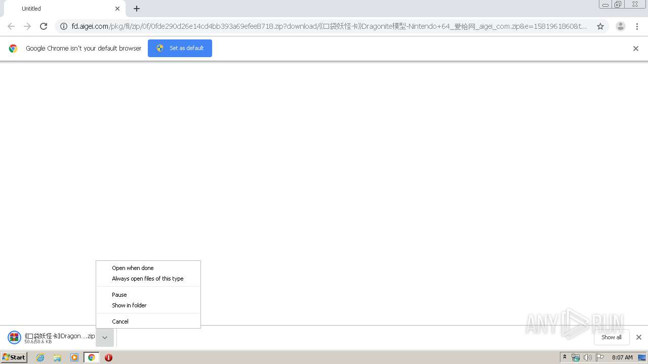Image resolution: width=648 pixels, height=364 pixels.
Task: Click the Chrome logo in the infobar
Action: pos(13,49)
